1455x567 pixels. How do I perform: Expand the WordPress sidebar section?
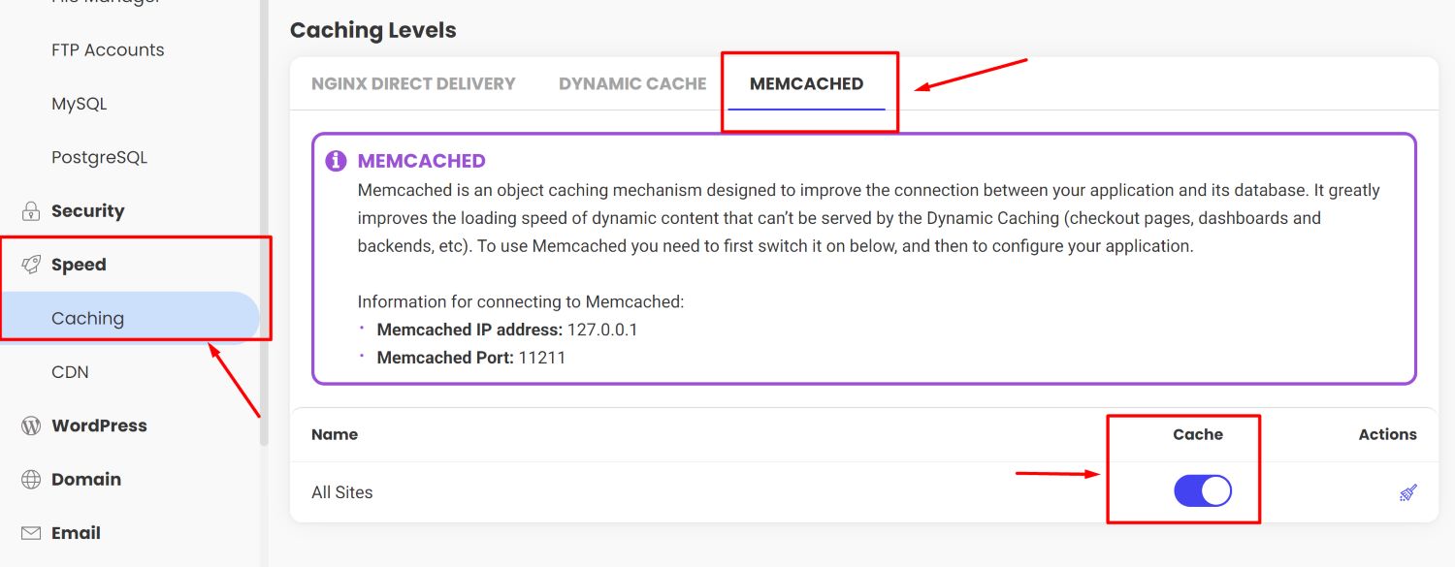point(99,425)
